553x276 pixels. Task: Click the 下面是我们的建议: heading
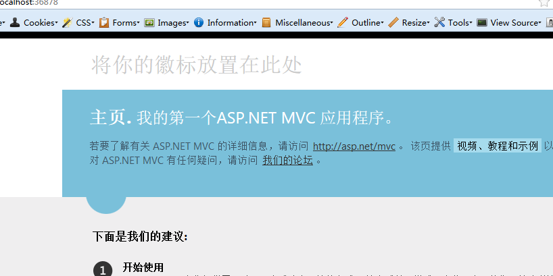coord(140,237)
